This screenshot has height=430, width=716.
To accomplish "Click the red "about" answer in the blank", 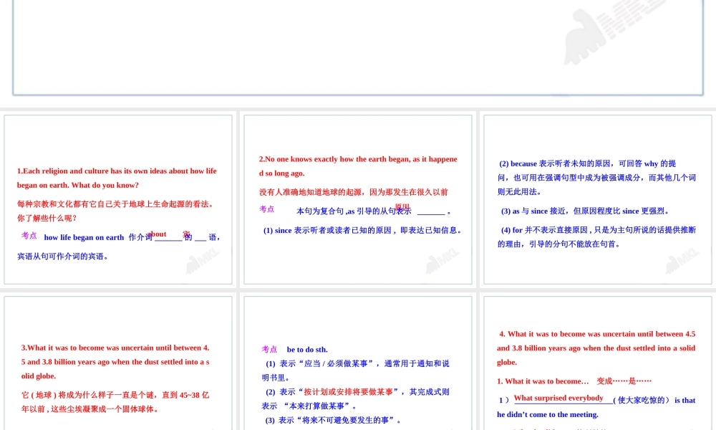I will tap(158, 234).
